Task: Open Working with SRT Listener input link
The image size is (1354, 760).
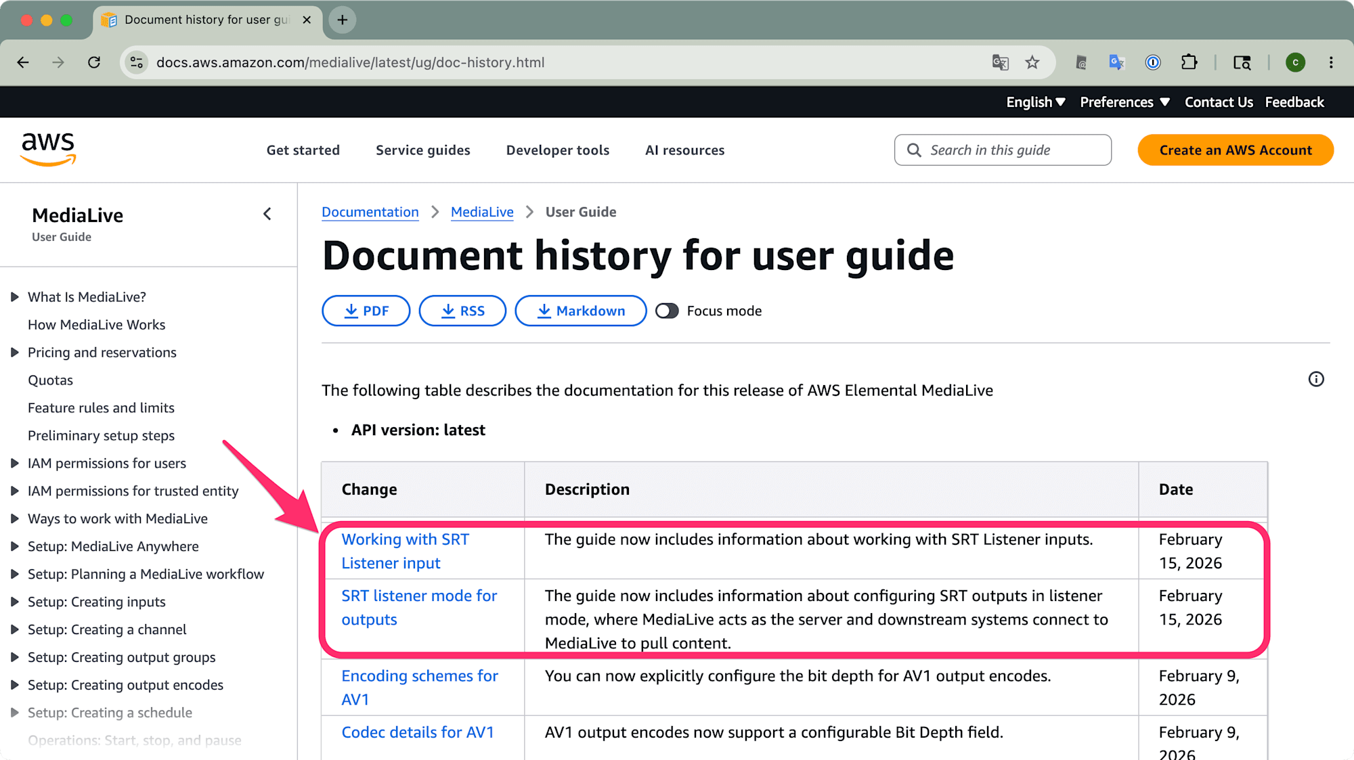Action: (405, 552)
